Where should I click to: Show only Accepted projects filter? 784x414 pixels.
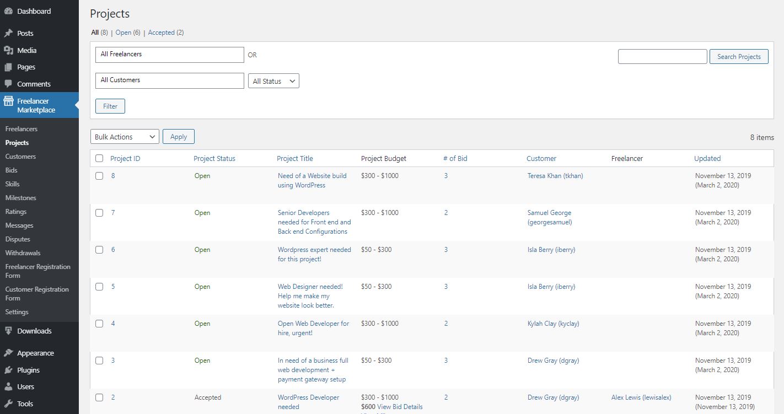click(162, 33)
